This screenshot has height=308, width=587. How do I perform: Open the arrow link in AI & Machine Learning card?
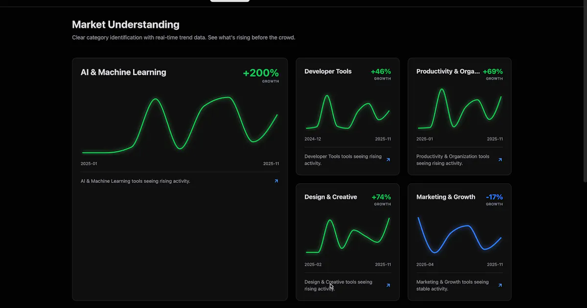[x=276, y=181]
